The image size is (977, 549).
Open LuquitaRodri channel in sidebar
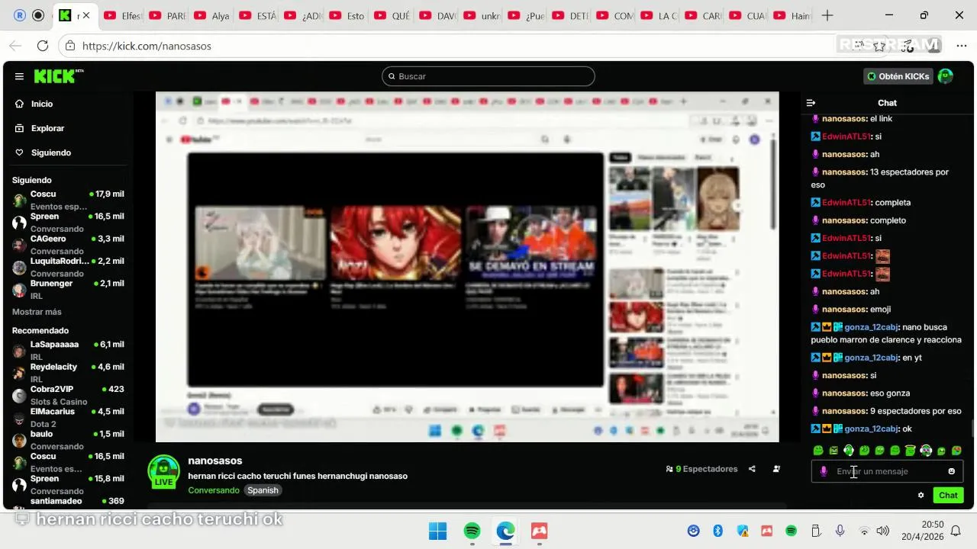67,267
